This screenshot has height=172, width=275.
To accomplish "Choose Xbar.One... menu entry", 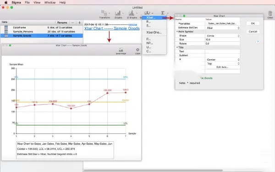I will [154, 32].
